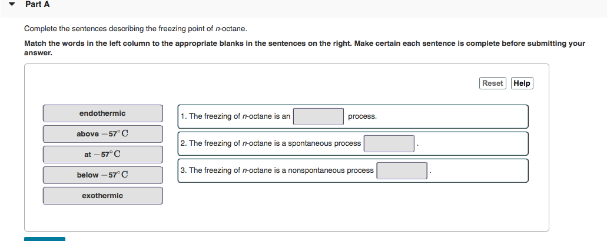The width and height of the screenshot is (607, 241).
Task: Select the endothermic word tile
Action: [102, 113]
